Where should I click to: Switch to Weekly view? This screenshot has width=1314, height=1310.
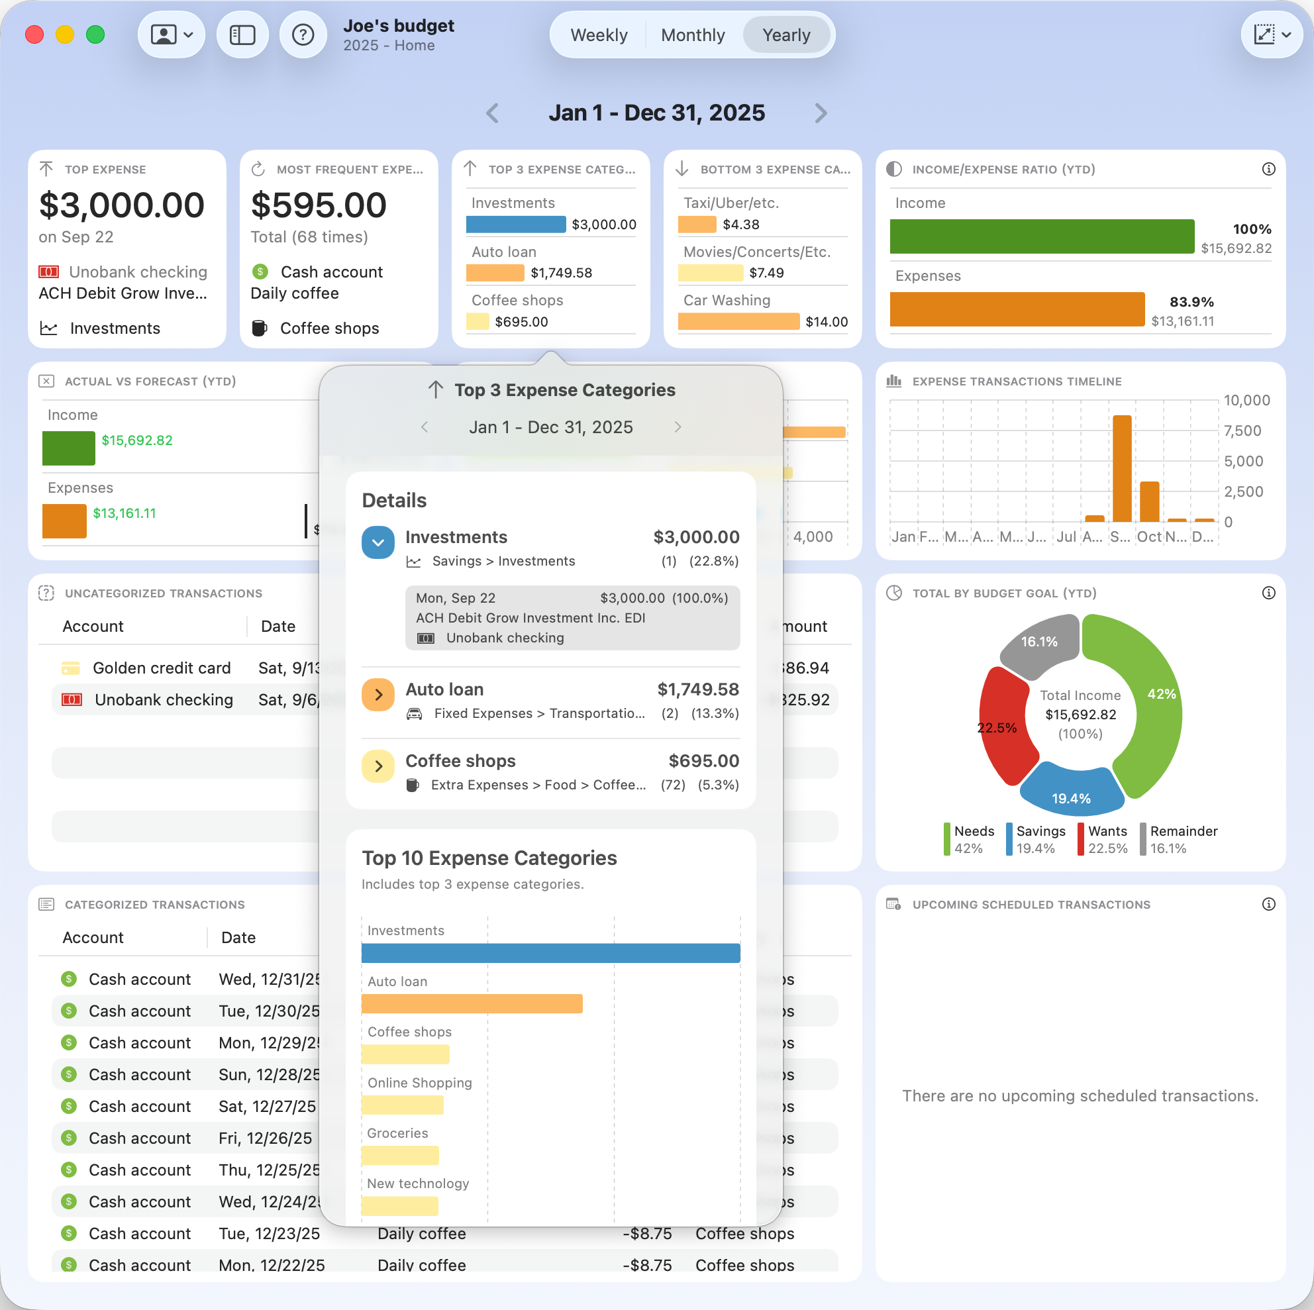click(x=599, y=34)
